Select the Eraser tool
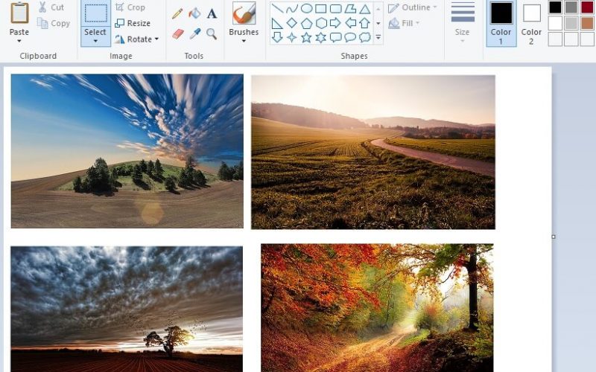The image size is (596, 372). pos(177,34)
